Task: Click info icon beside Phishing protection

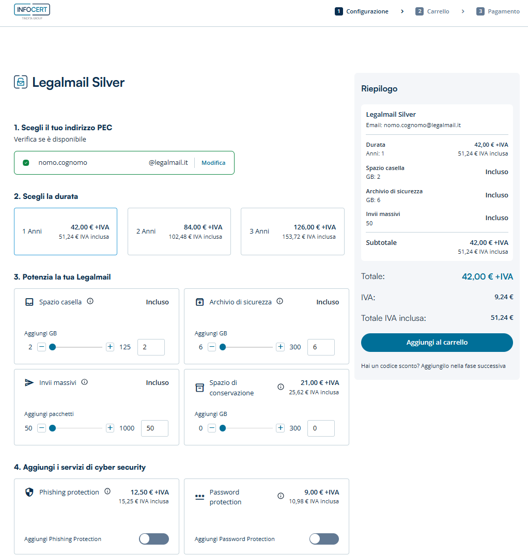Action: click(107, 491)
